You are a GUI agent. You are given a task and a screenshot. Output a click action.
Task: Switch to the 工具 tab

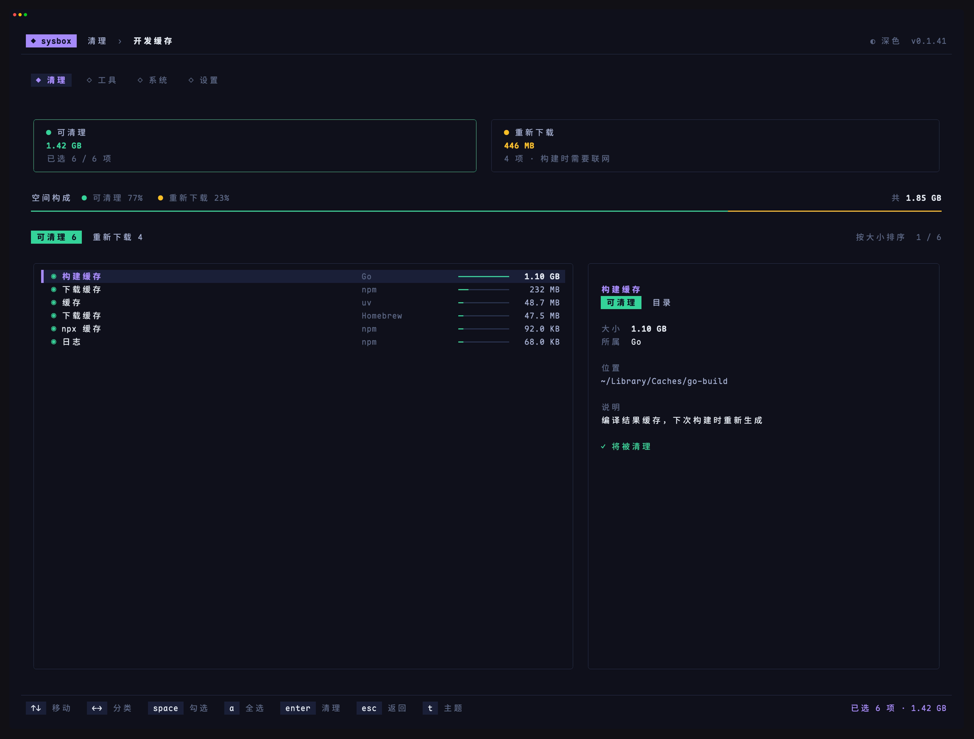pos(102,80)
